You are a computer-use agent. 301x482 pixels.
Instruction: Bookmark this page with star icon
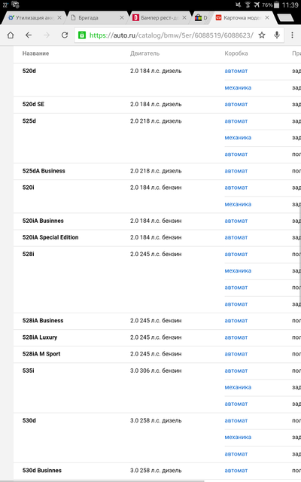[x=262, y=35]
